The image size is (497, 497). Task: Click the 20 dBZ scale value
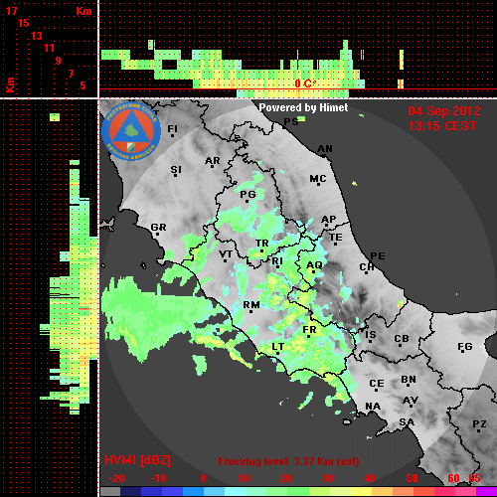(x=285, y=478)
